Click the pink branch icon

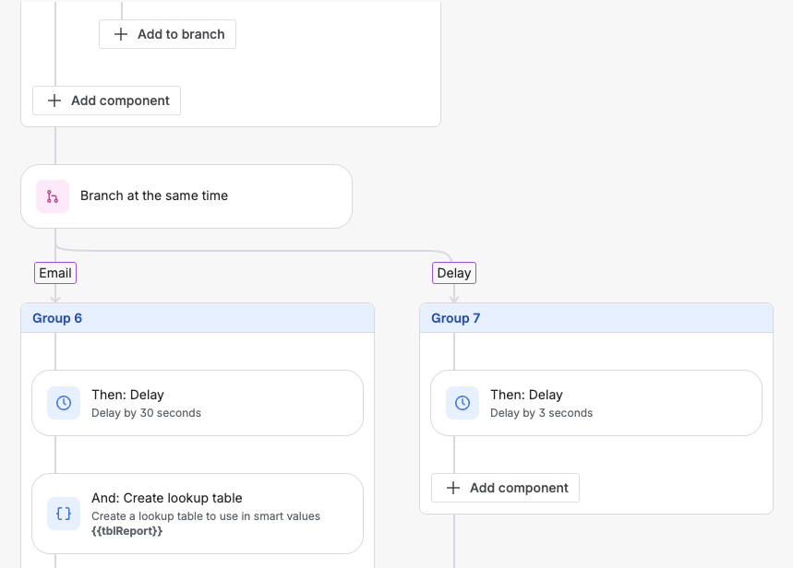coord(53,196)
